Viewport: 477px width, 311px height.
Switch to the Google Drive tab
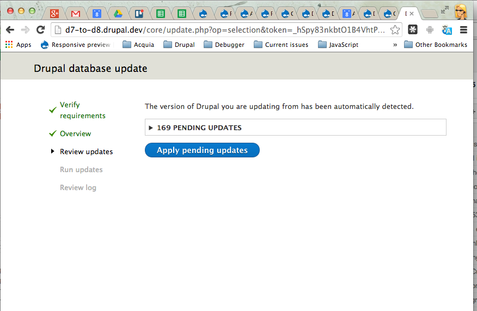[x=118, y=14]
